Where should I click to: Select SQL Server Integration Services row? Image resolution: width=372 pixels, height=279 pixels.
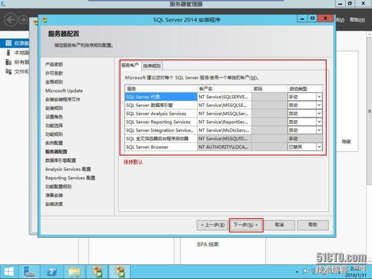(x=161, y=130)
